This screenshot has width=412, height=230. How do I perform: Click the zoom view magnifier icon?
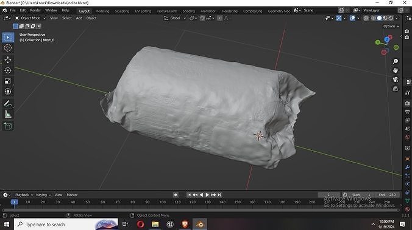(x=395, y=61)
